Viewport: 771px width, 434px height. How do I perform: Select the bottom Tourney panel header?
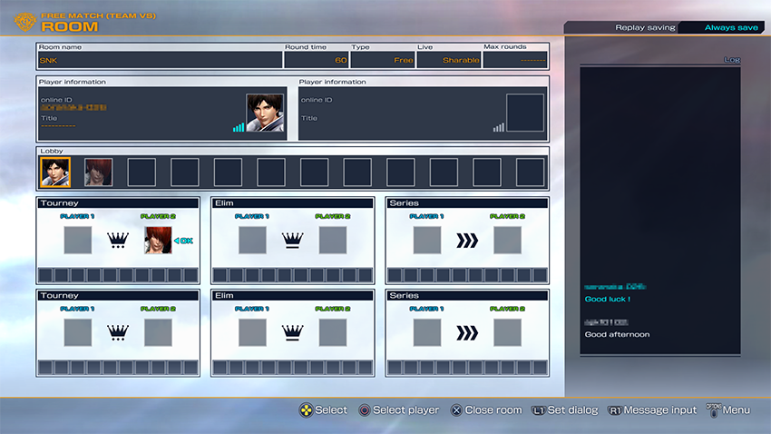click(118, 296)
